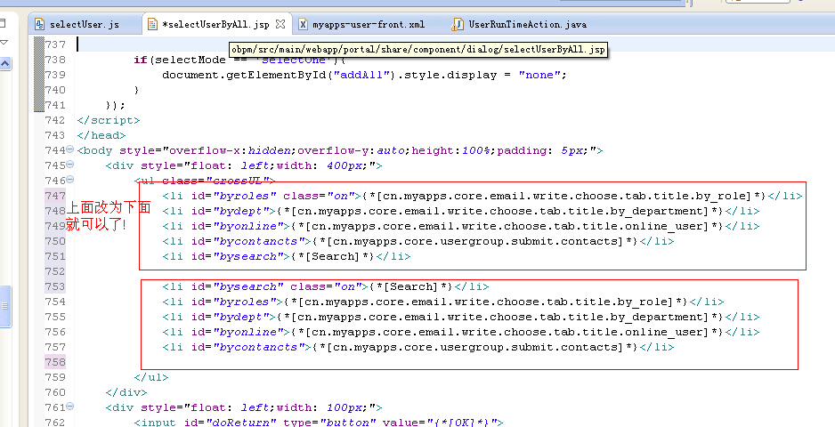Click the </div> closing tag on line 760
The width and height of the screenshot is (835, 427).
(126, 392)
